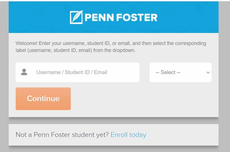The width and height of the screenshot is (230, 152).
Task: Focus the Username / Student ID / Email field
Action: [78, 72]
